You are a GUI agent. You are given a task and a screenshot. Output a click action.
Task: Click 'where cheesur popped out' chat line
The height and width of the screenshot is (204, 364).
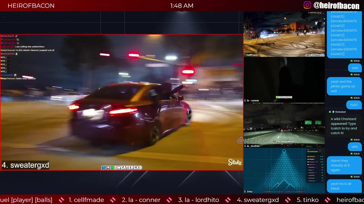click(x=27, y=50)
